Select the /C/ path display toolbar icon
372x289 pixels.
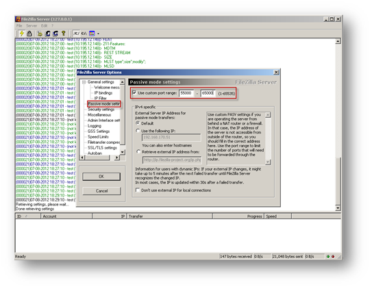click(x=76, y=34)
